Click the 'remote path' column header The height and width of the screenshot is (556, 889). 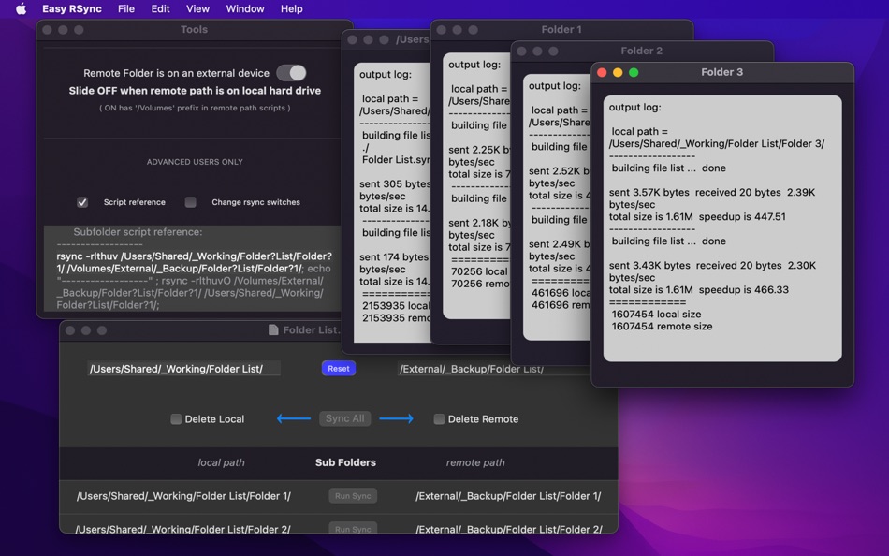click(475, 462)
